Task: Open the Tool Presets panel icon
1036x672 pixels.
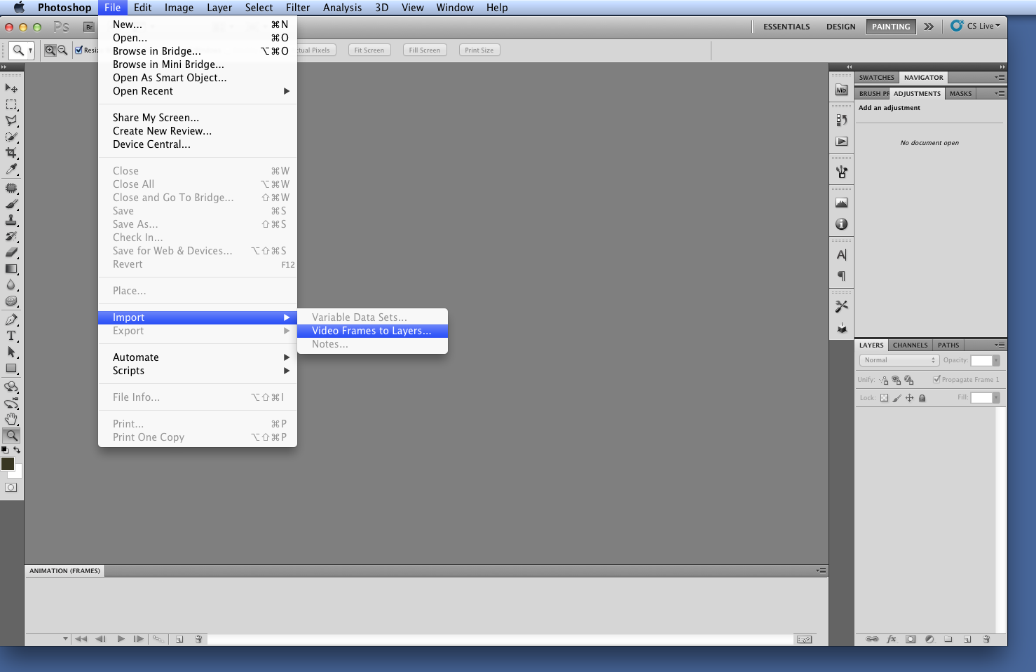Action: coord(842,306)
